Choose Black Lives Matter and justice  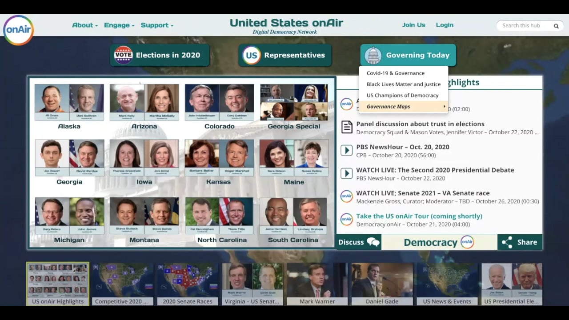[403, 84]
